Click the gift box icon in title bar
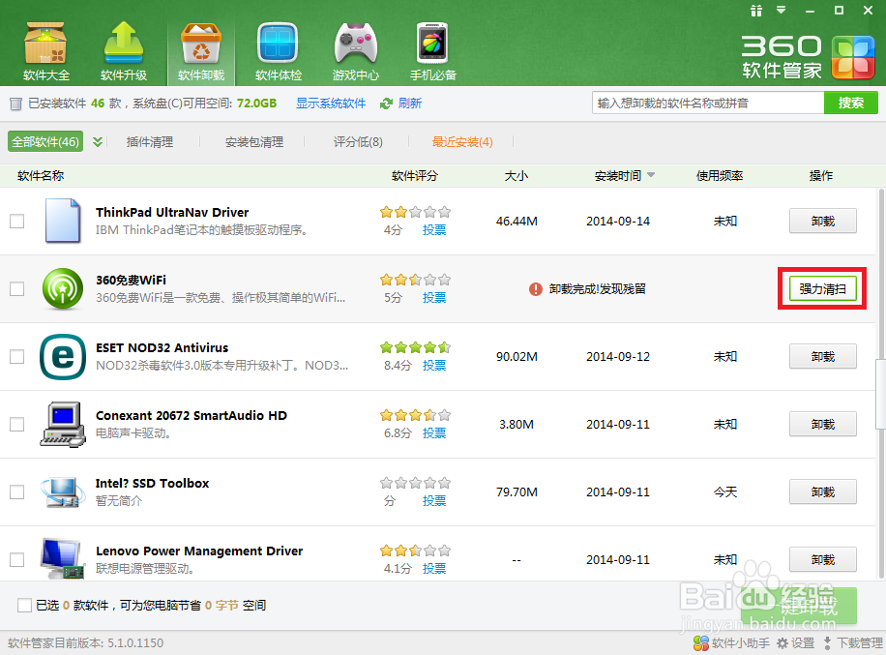The image size is (886, 655). coord(756,11)
